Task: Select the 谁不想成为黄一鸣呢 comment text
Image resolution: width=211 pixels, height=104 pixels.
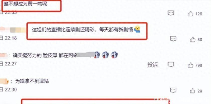Action: [25, 4]
